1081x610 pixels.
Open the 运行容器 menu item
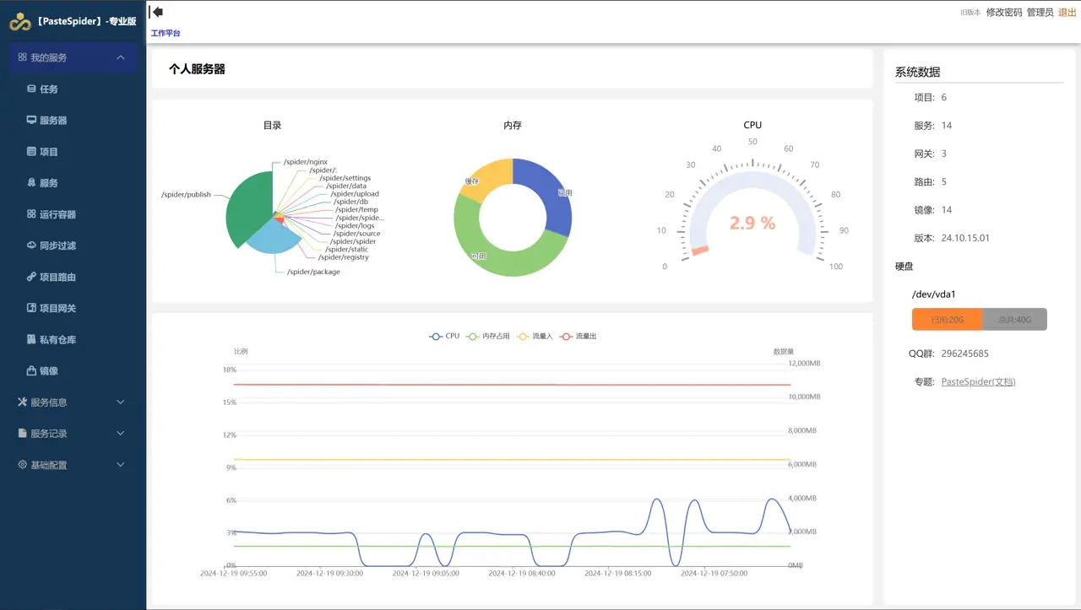[73, 214]
